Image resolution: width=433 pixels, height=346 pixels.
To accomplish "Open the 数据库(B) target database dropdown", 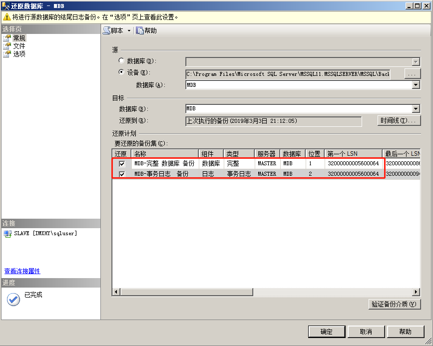I will (x=416, y=109).
